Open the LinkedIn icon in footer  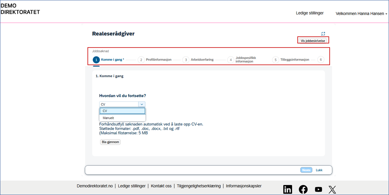288,189
